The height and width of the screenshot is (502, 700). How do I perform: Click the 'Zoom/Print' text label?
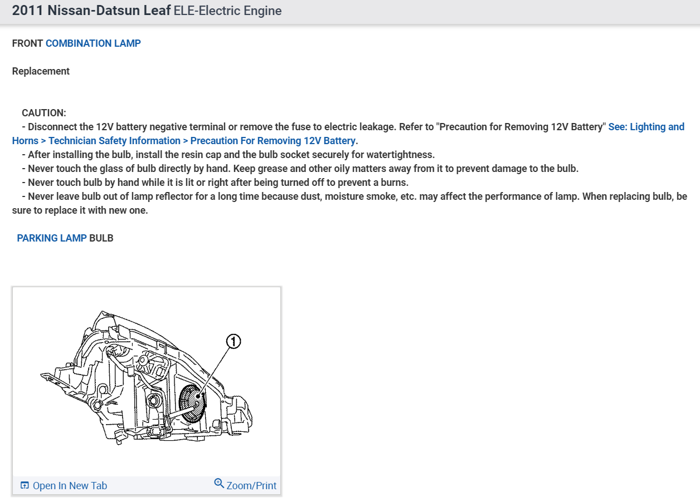click(251, 485)
